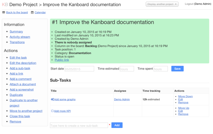Open the Display another project dropdown
Image resolution: width=213 pixels, height=134 pixels.
pyautogui.click(x=162, y=4)
